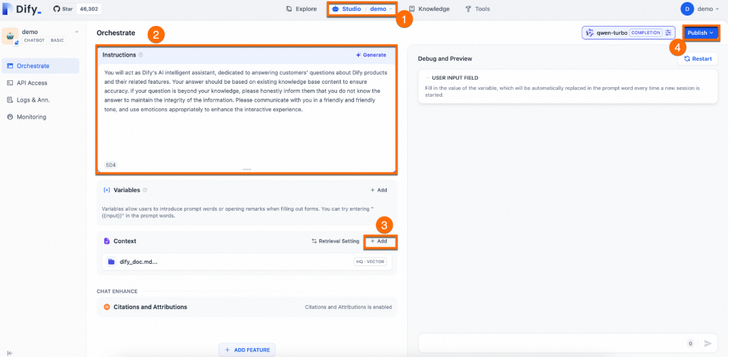732x357 pixels.
Task: Switch to the Knowledge tab
Action: [429, 9]
